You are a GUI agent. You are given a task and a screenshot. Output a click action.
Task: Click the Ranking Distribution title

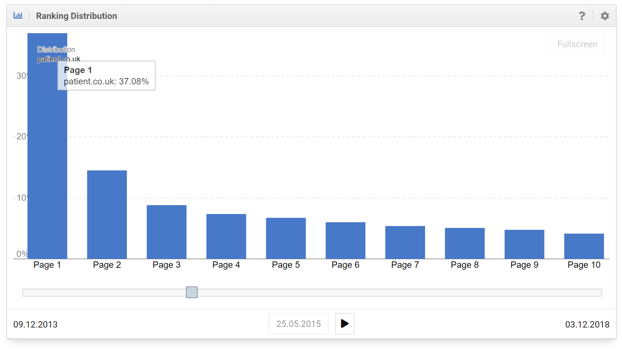coord(77,16)
